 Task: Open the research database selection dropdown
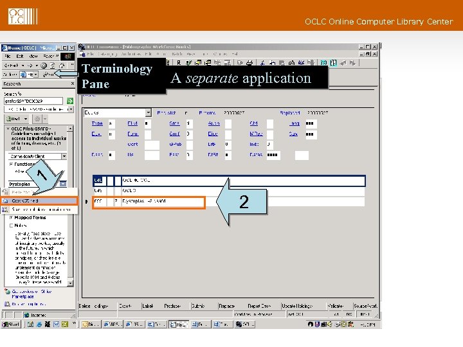tap(71, 109)
